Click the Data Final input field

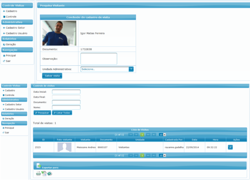pyautogui.click(x=66, y=97)
